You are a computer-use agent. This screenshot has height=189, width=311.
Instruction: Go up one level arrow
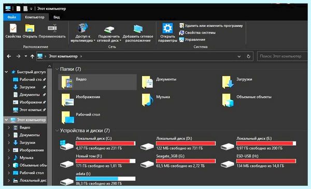pos(32,56)
